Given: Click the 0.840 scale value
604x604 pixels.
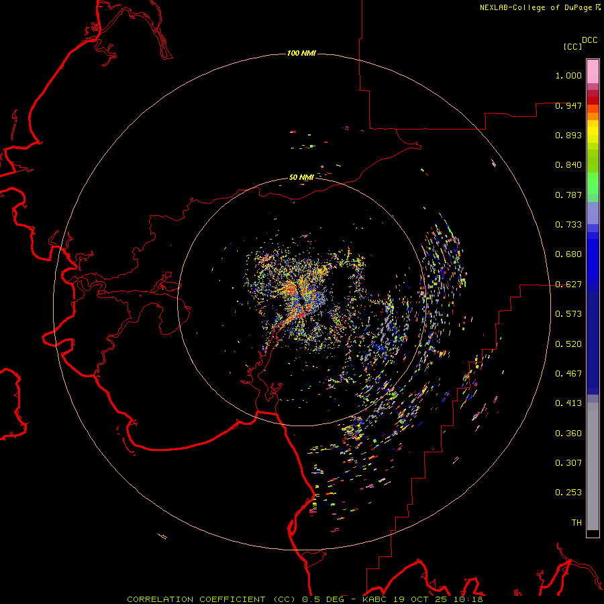Looking at the screenshot, I should [568, 165].
